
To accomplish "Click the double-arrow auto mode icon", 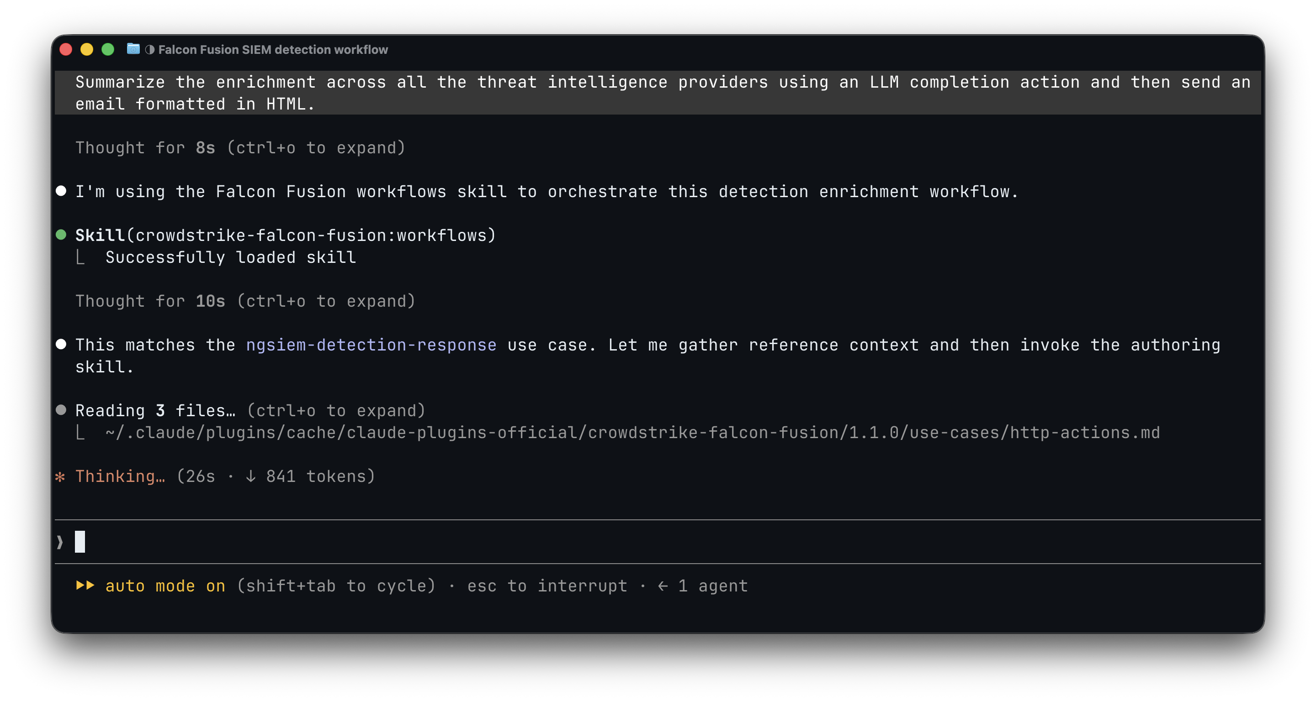I will tap(85, 585).
